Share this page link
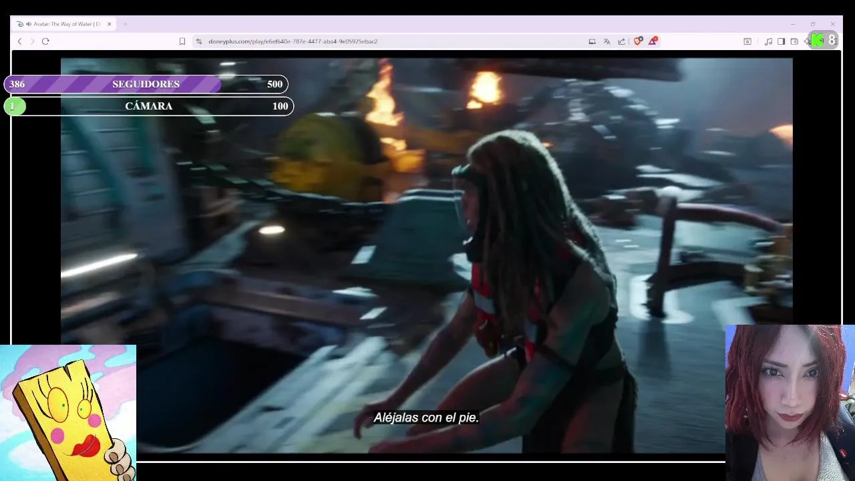This screenshot has height=481, width=855. (621, 41)
